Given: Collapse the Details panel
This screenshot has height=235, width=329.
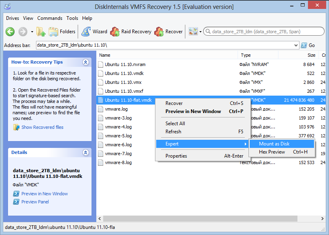Looking at the screenshot, I should pos(85,153).
